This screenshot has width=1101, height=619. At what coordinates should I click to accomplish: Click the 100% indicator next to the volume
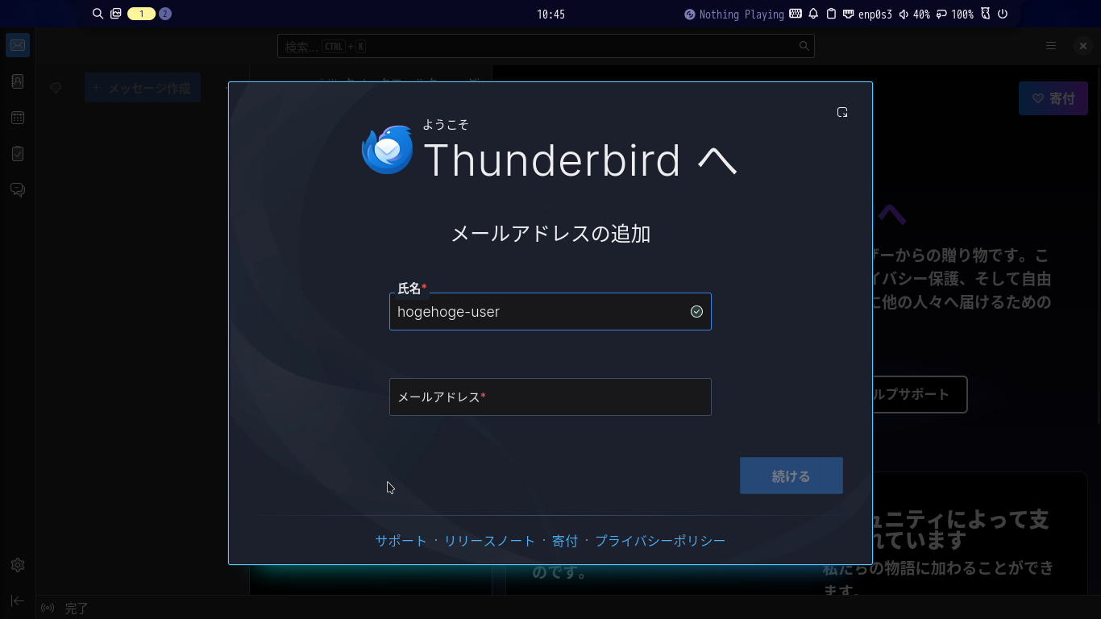click(955, 14)
